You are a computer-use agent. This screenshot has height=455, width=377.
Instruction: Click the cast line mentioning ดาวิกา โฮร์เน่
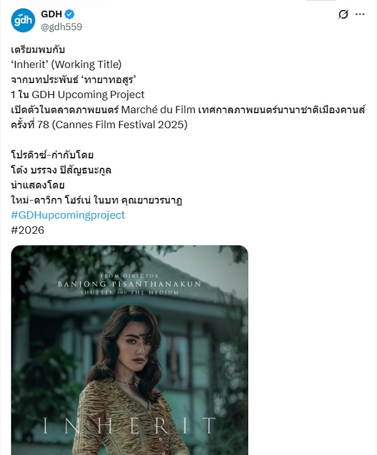pyautogui.click(x=96, y=200)
